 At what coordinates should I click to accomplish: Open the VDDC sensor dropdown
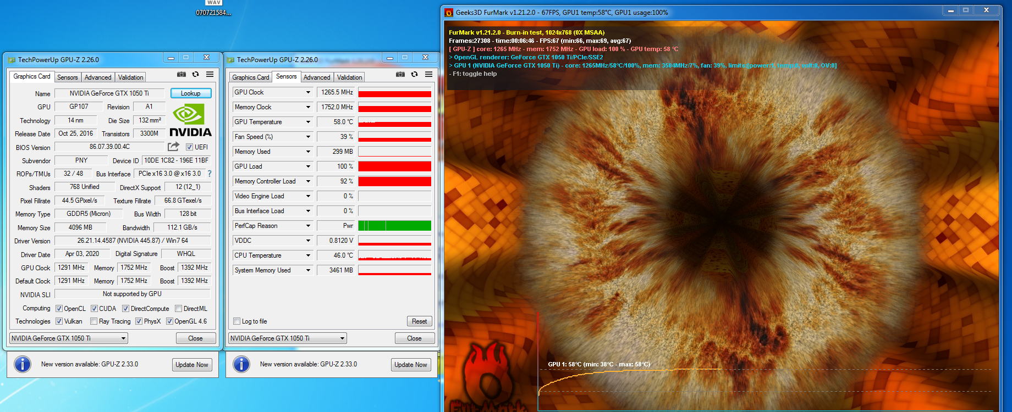(308, 241)
